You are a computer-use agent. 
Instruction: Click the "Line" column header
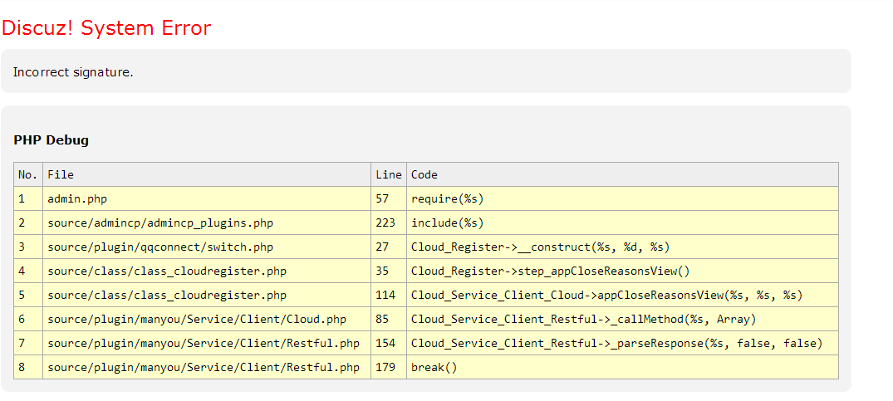388,174
